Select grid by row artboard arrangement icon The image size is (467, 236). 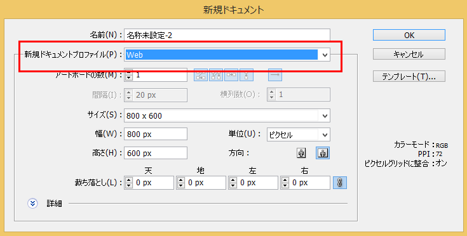pyautogui.click(x=201, y=75)
